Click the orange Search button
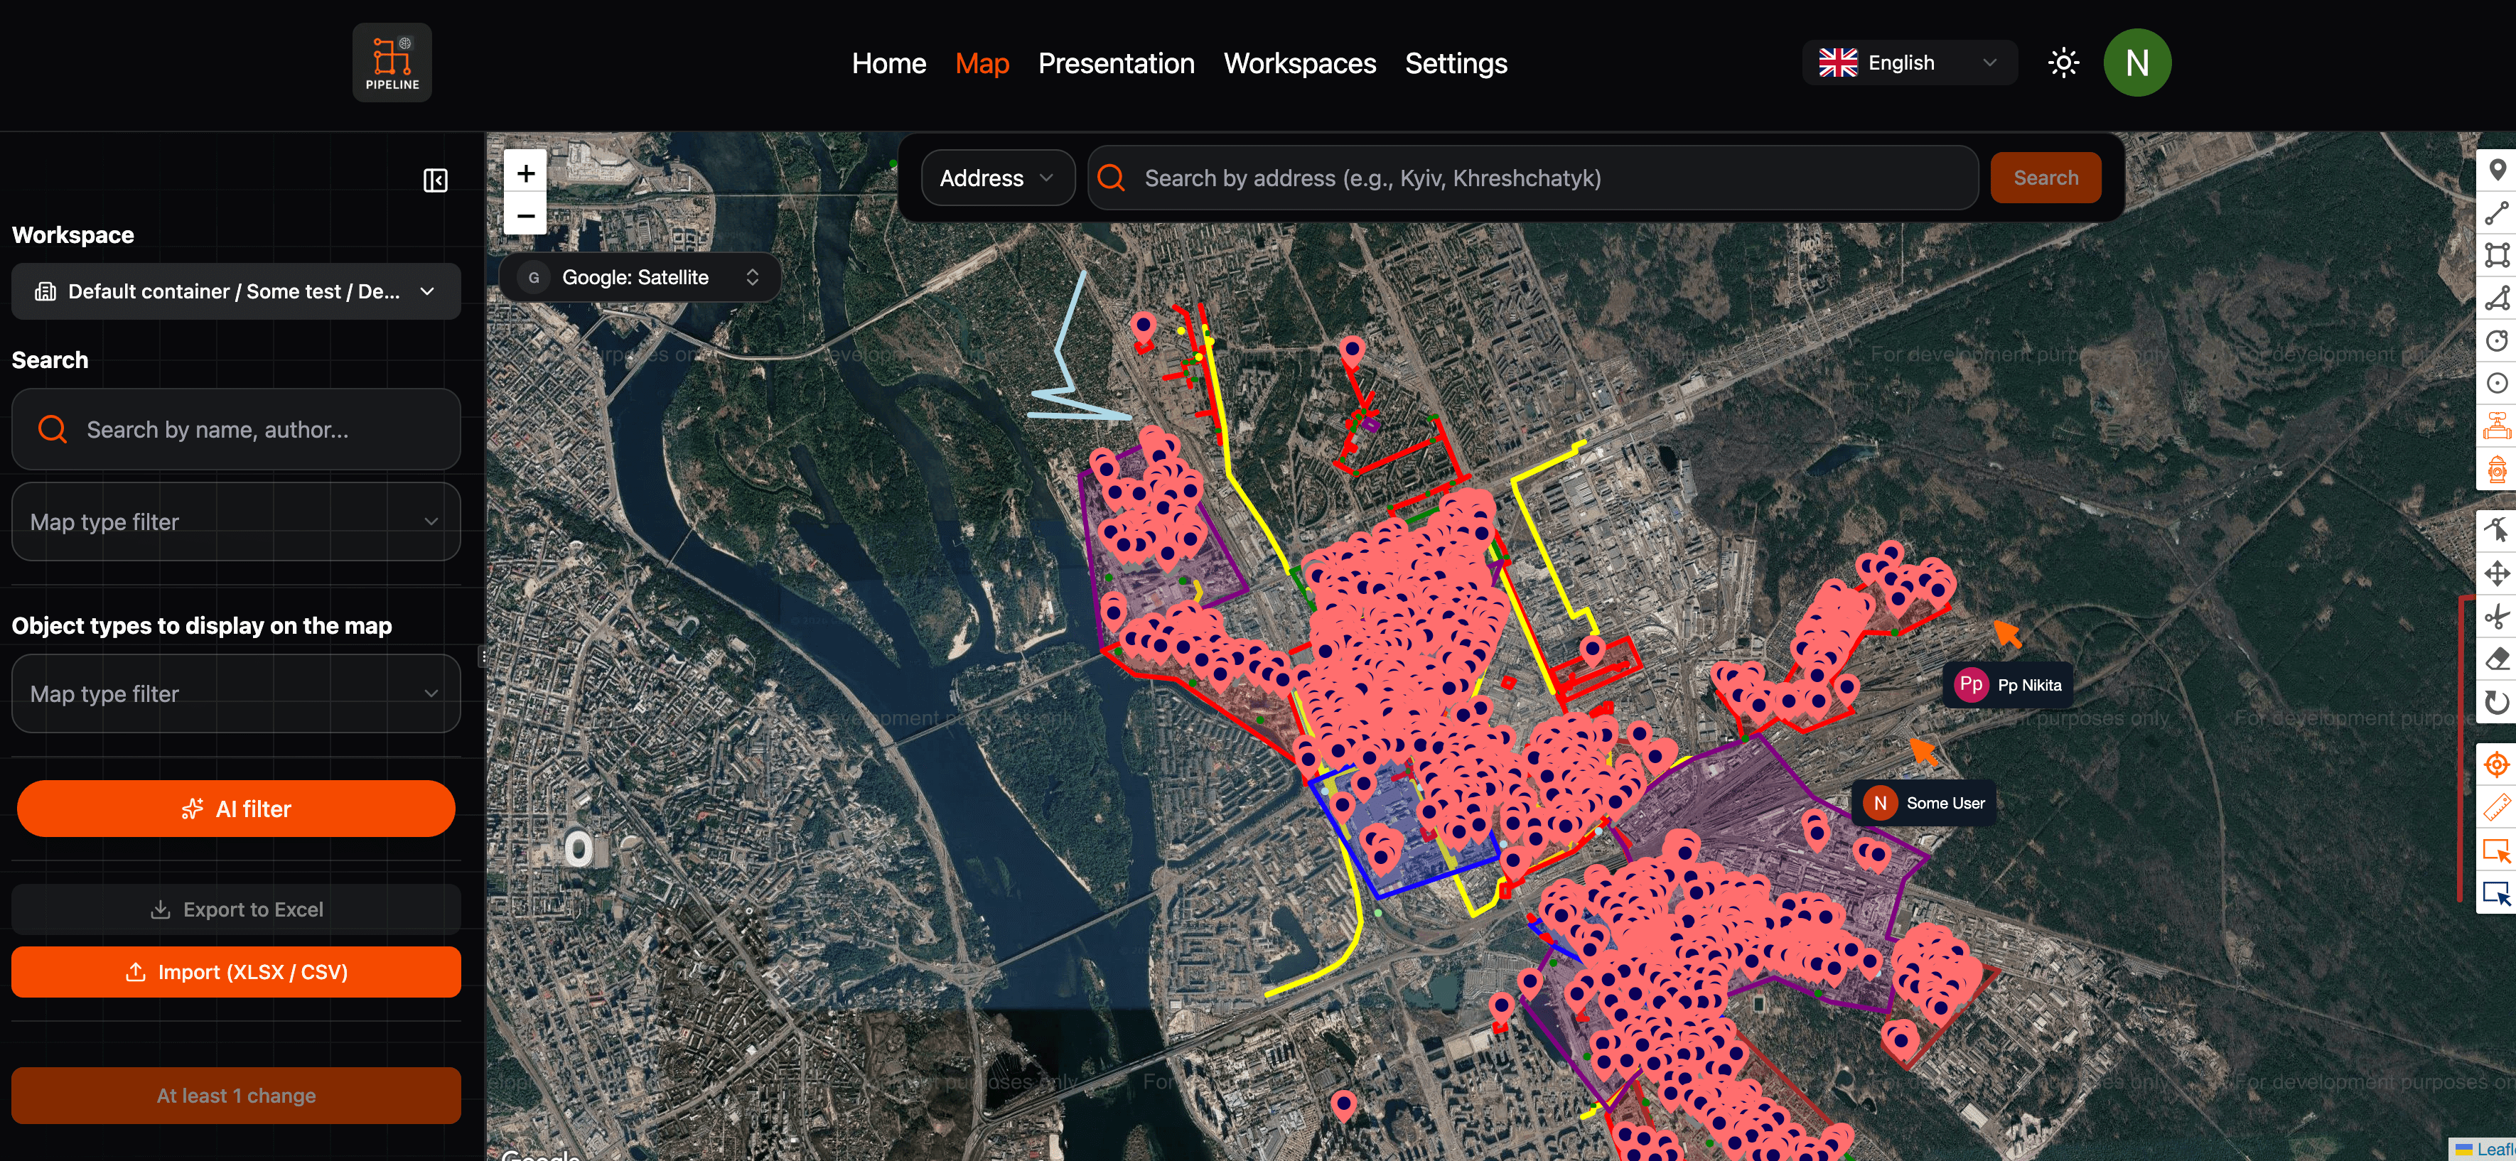 point(2045,178)
